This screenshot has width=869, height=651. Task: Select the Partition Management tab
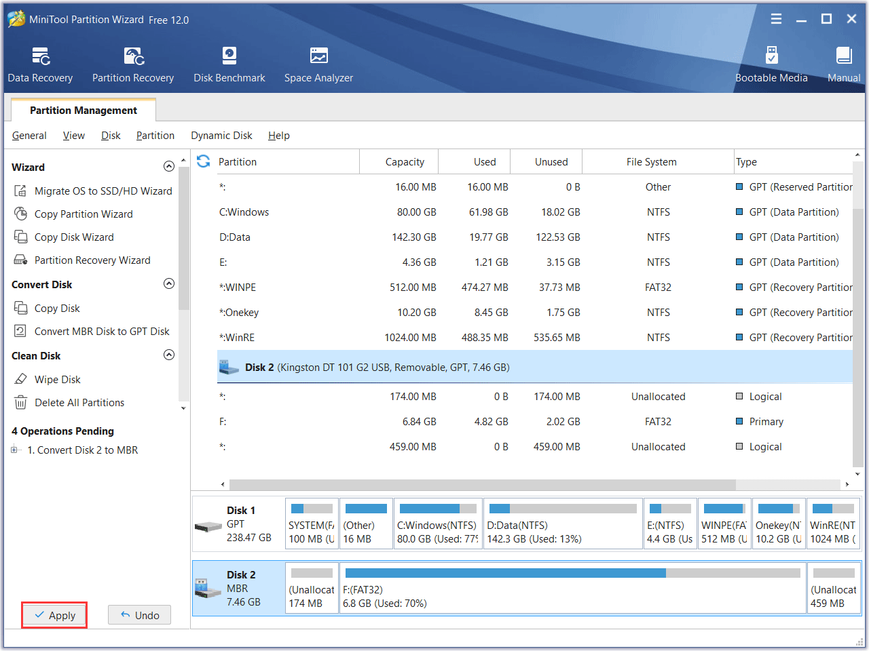point(84,111)
